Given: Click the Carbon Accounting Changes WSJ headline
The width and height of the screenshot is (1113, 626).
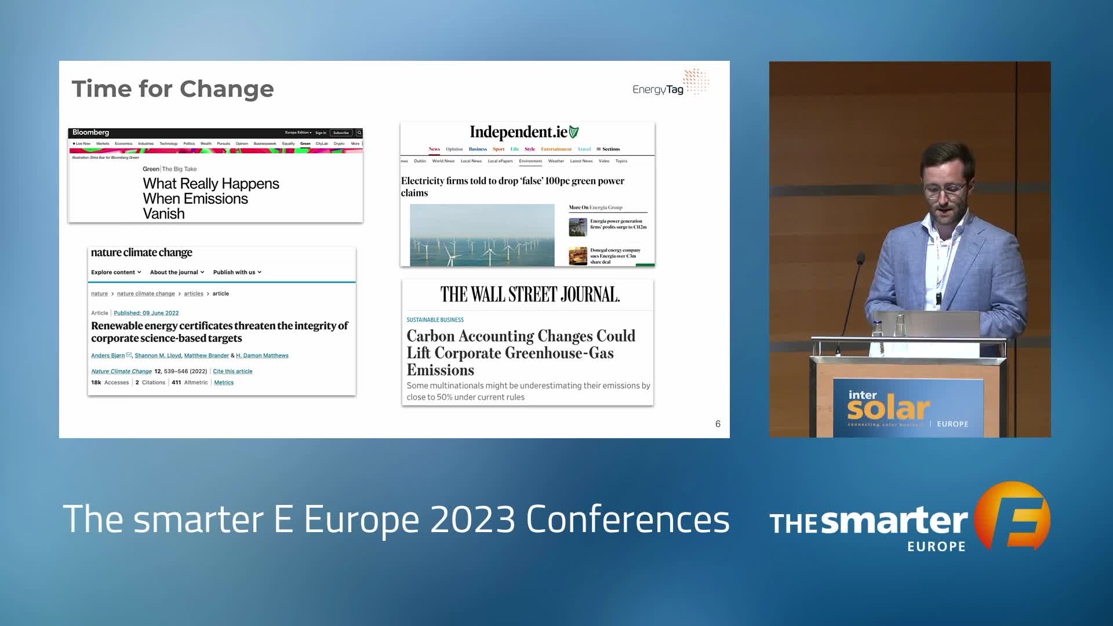Looking at the screenshot, I should (x=521, y=352).
